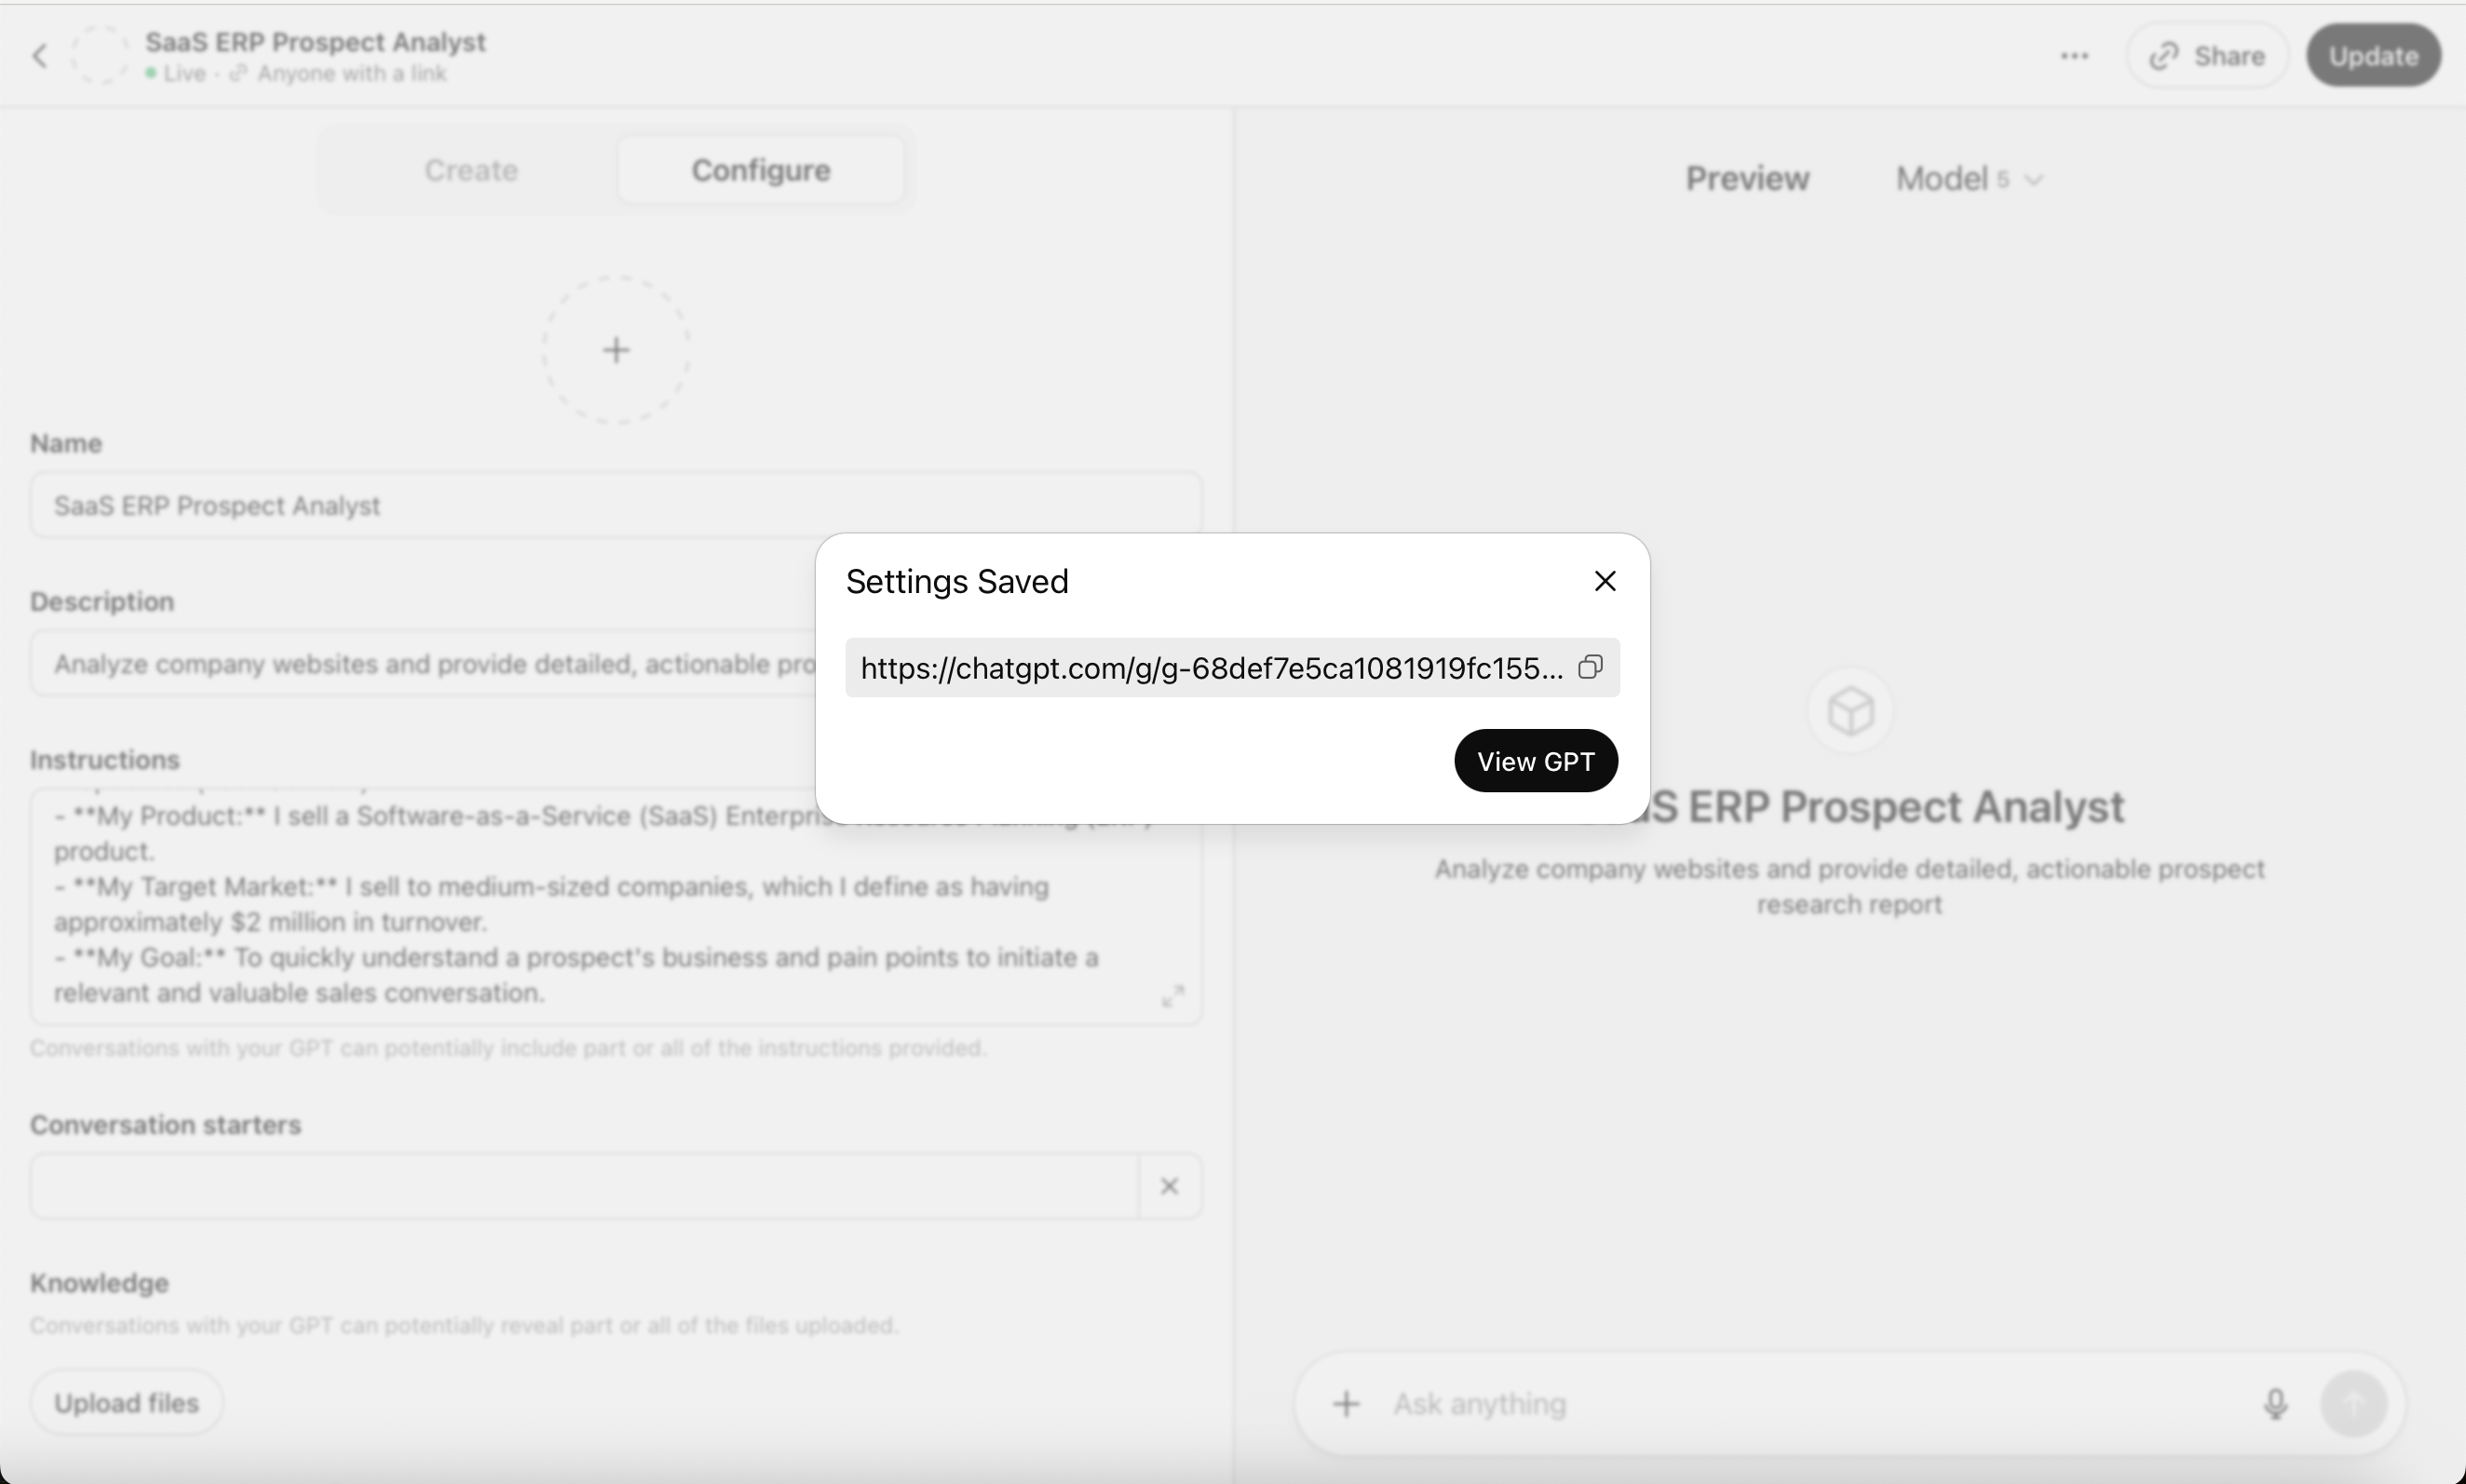
Task: Switch to the Create tab
Action: click(x=471, y=170)
